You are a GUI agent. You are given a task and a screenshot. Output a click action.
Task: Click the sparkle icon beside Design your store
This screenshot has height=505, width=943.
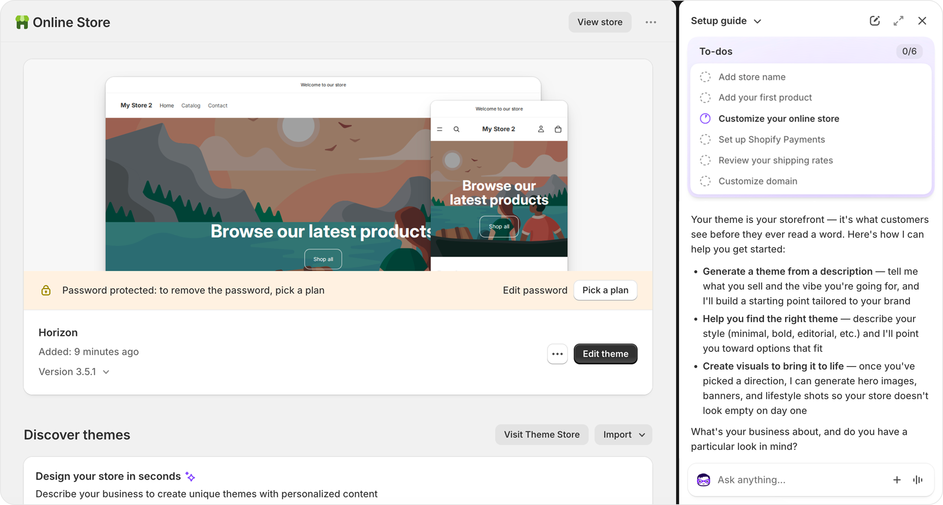[190, 476]
